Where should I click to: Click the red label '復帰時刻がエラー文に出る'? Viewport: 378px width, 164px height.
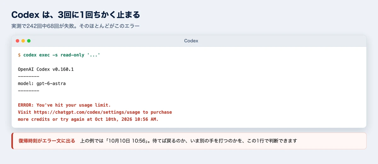[47, 141]
